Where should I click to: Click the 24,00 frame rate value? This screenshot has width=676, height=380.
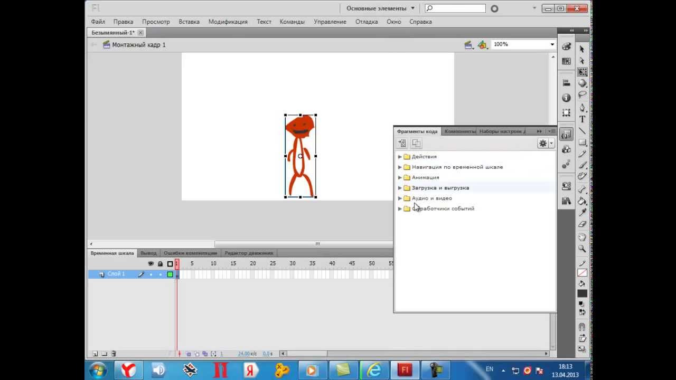coord(244,354)
